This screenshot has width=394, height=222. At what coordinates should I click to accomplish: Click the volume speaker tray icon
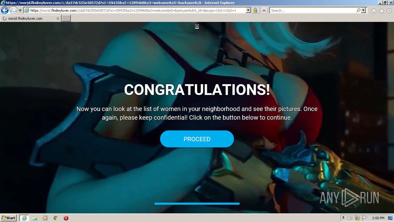[x=350, y=218]
